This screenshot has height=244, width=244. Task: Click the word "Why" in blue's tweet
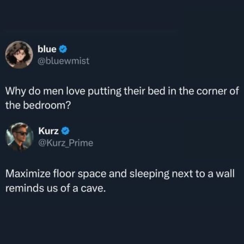tap(15, 91)
